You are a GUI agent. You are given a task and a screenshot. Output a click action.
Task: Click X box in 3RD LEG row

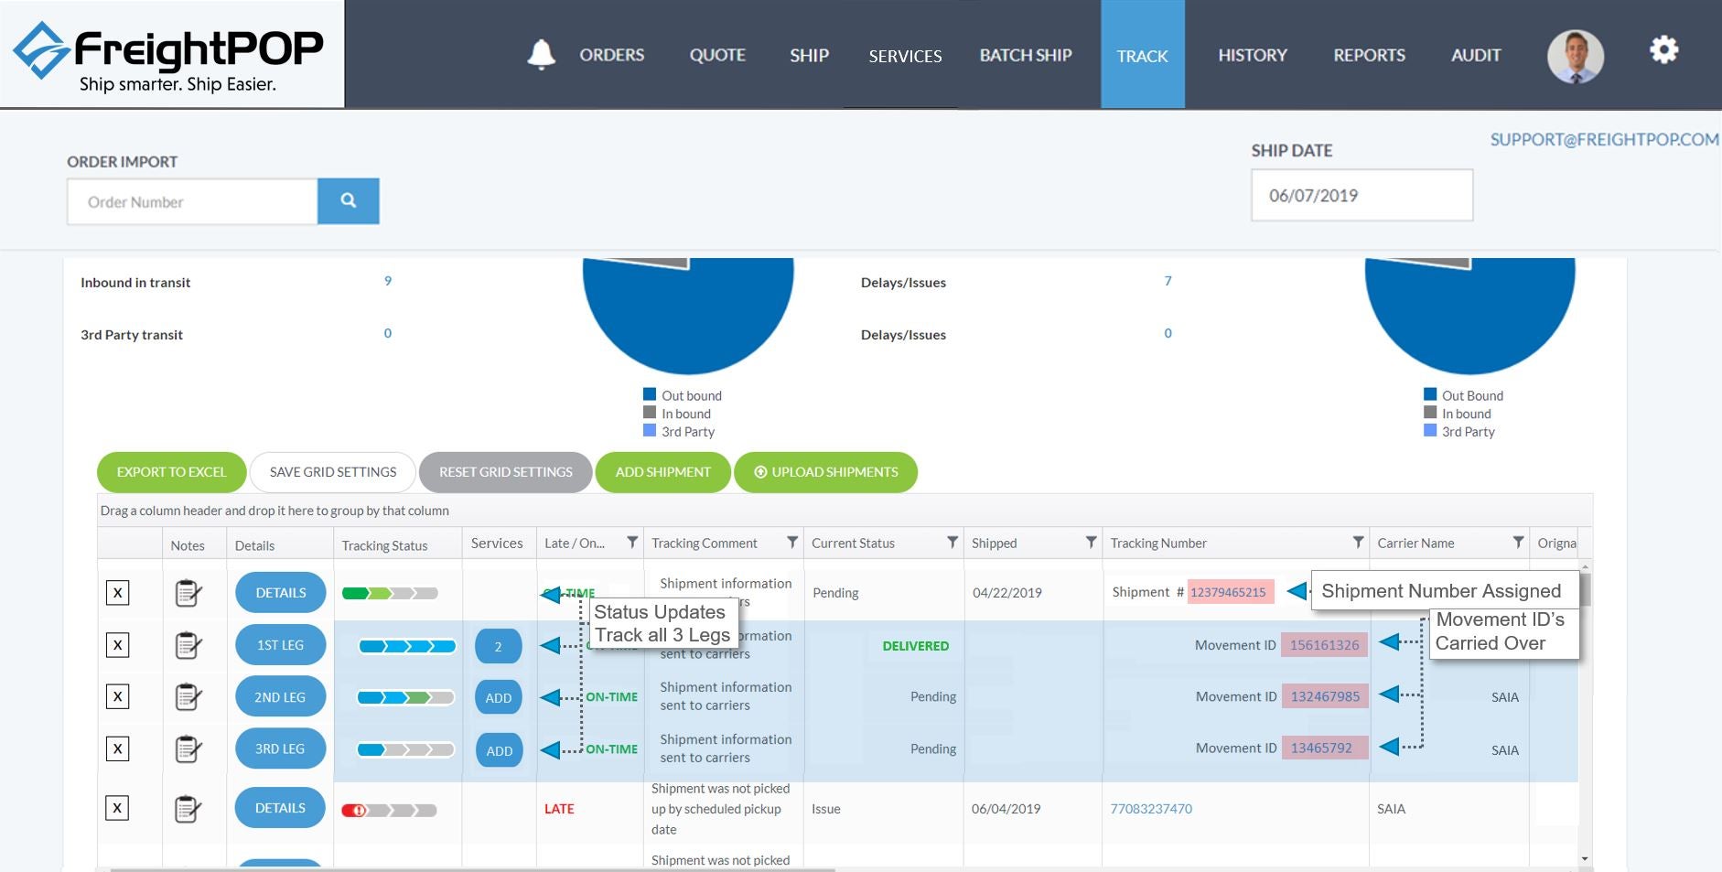(117, 749)
